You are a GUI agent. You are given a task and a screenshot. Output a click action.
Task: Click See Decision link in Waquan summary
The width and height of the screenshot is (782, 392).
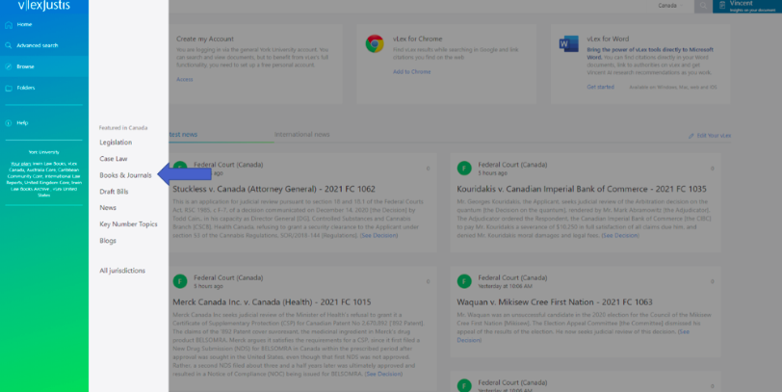(x=573, y=335)
